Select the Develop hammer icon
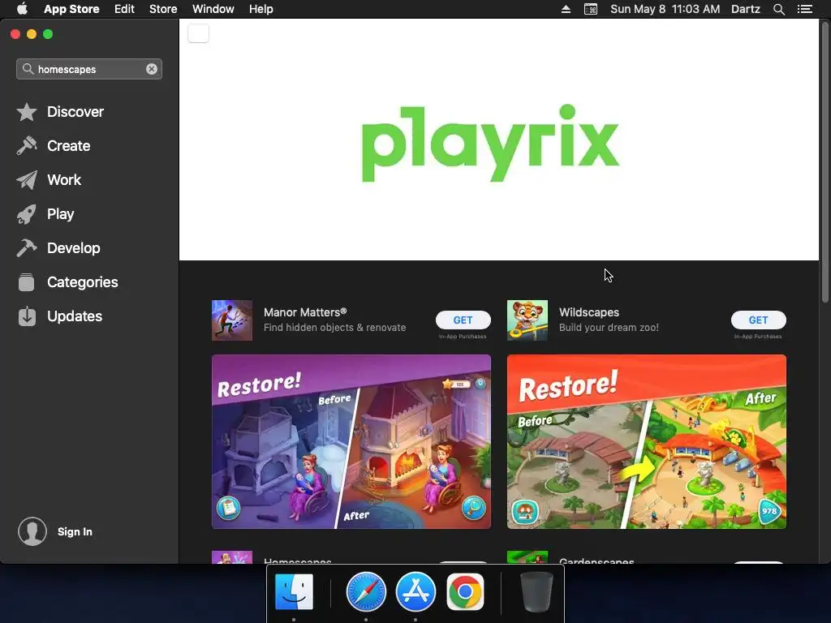831x623 pixels. click(27, 248)
